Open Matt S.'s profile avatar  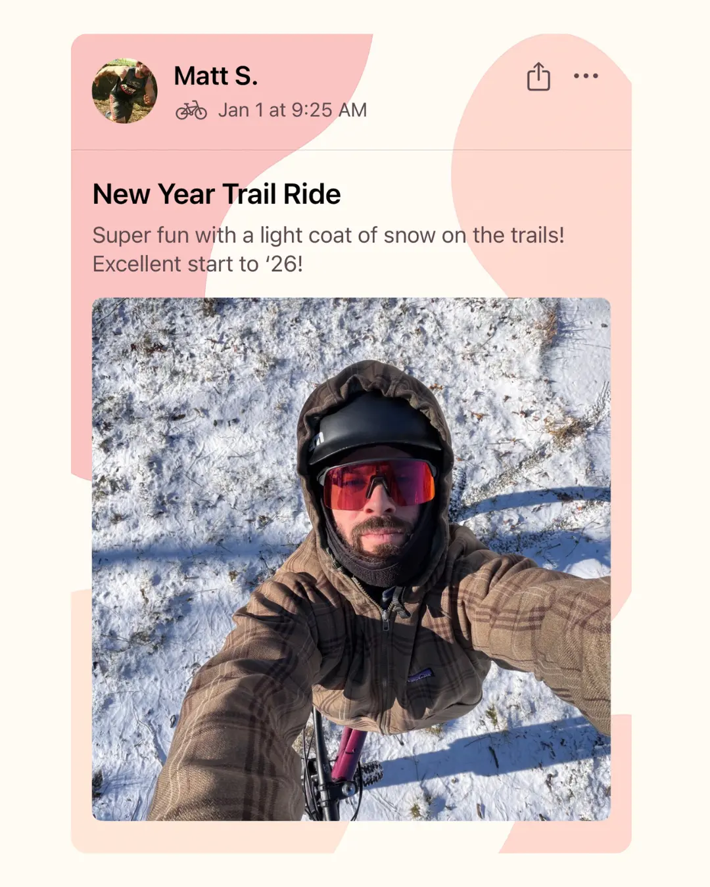pos(125,91)
